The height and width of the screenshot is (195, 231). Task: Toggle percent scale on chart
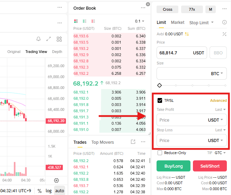coord(39,191)
